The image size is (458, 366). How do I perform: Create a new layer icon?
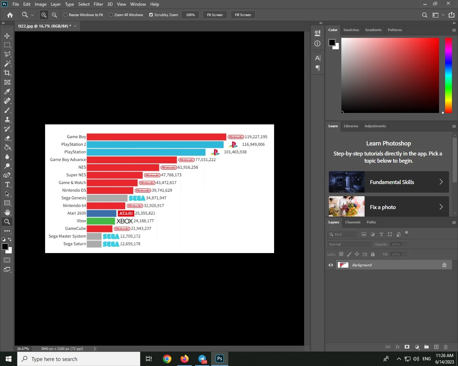pos(436,347)
